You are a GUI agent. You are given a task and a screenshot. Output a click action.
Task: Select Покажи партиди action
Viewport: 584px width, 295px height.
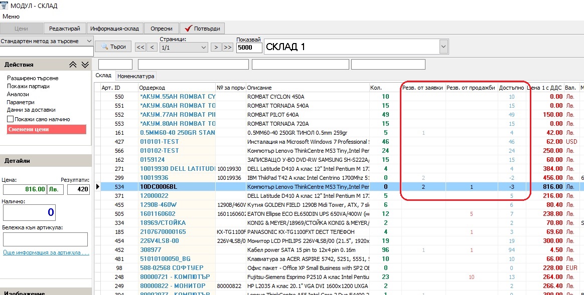click(x=28, y=86)
